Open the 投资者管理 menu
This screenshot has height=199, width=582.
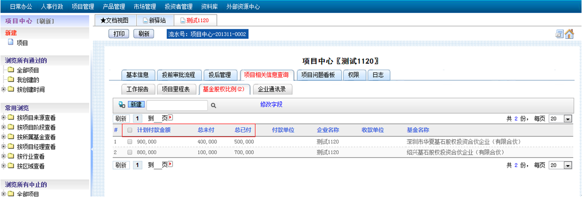click(x=179, y=6)
